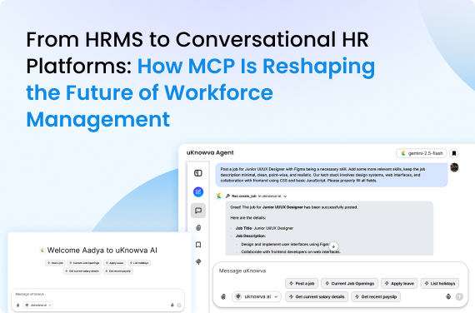This screenshot has height=313, width=475.
Task: Click Apply leave in Welcome panel
Action: point(114,263)
